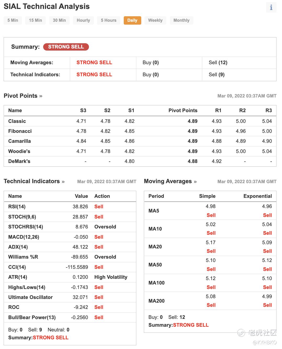Click the active Daily tab
This screenshot has height=349, width=282.
click(132, 20)
